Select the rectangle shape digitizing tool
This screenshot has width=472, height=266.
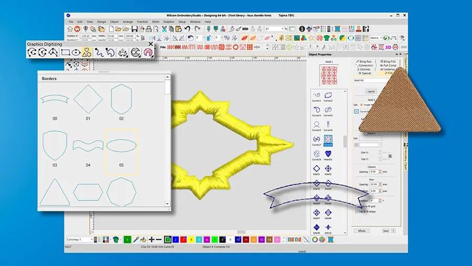coord(65,52)
